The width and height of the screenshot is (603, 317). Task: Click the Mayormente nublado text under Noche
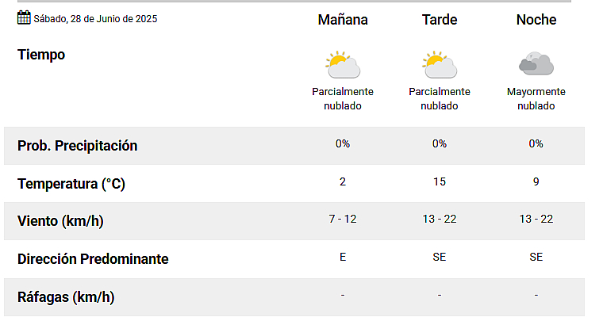tap(536, 98)
